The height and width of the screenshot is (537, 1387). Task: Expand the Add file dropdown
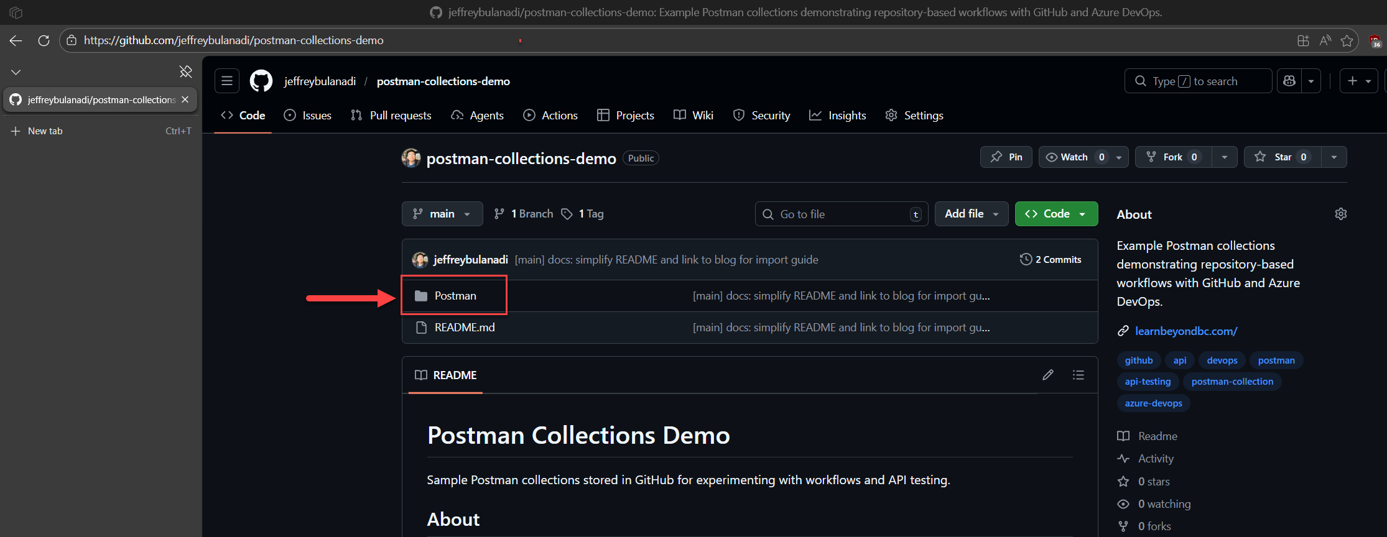tap(972, 214)
